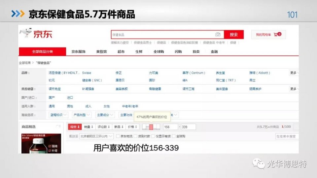Expand the 蓝帽标识 dropdown
Image resolution: width=317 pixels, height=178 pixels.
[58, 115]
